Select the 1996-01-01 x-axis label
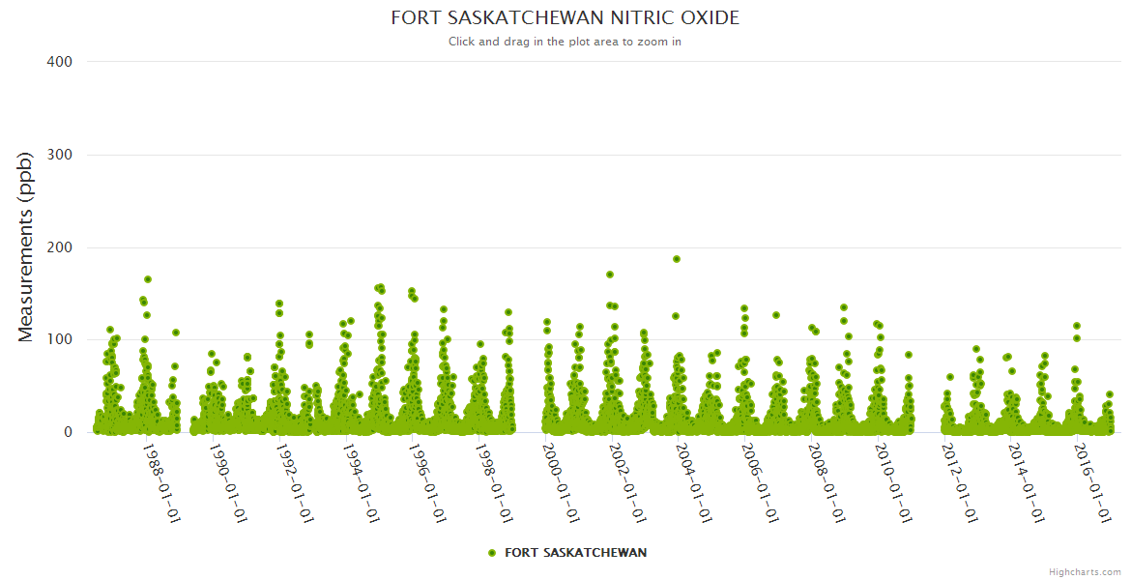The height and width of the screenshot is (580, 1131). tap(427, 483)
